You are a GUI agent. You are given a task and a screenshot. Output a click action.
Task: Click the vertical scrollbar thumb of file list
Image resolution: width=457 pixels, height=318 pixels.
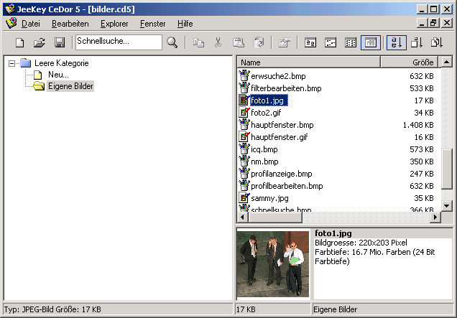tap(447, 169)
